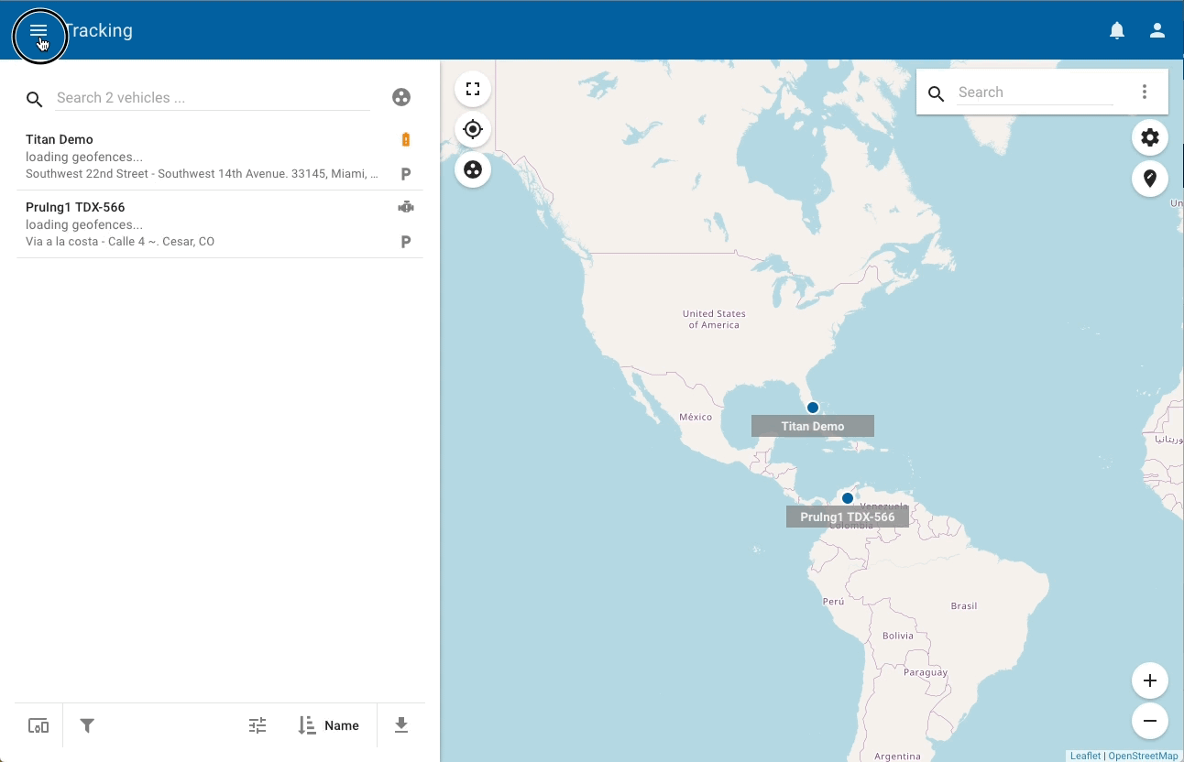Click the Prulng1 TDX-566 engine icon
This screenshot has width=1184, height=762.
[406, 207]
